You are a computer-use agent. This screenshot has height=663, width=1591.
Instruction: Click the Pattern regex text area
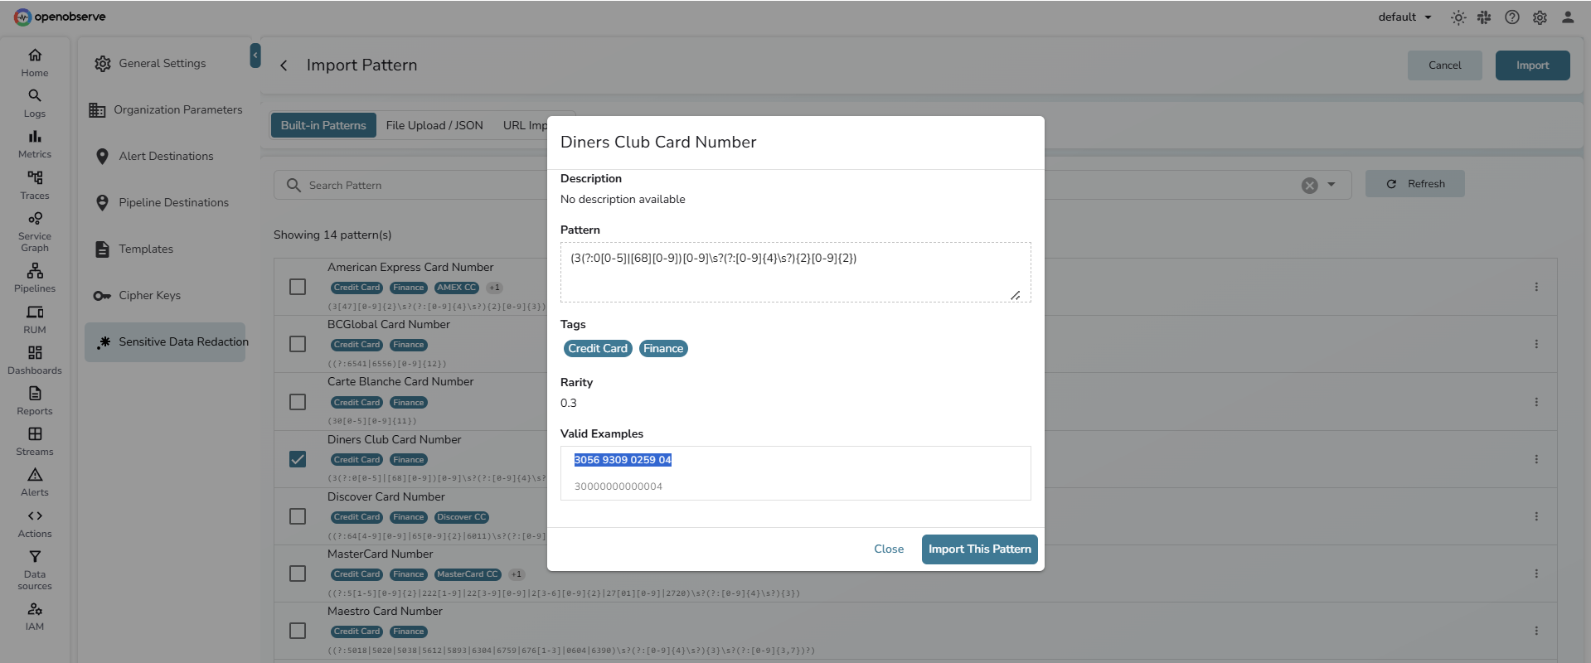[794, 272]
